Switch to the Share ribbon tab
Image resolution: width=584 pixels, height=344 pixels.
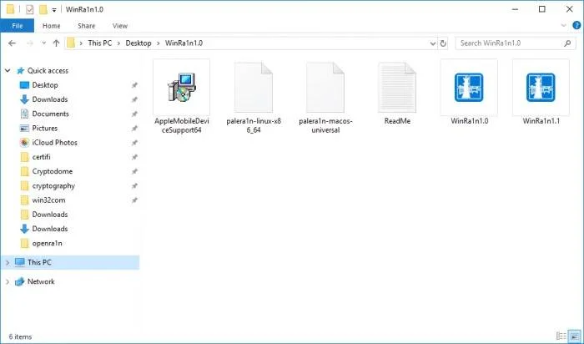click(87, 26)
